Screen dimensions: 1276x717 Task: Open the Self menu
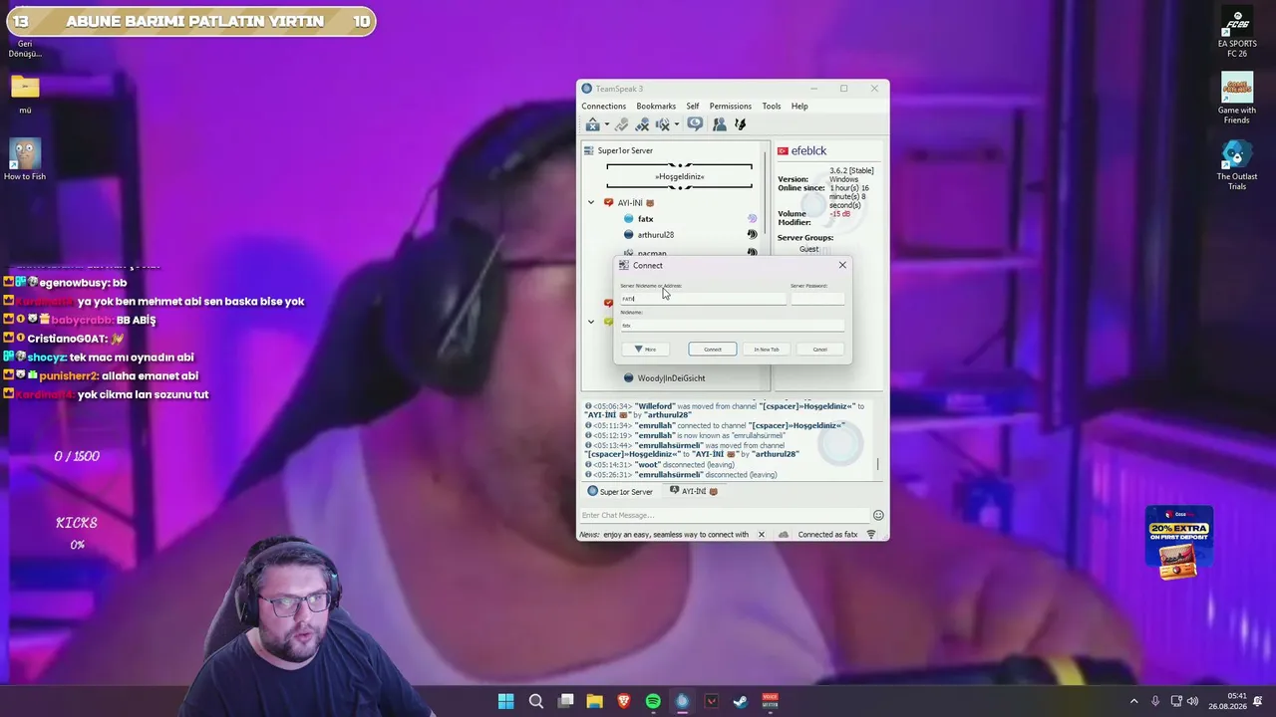693,106
